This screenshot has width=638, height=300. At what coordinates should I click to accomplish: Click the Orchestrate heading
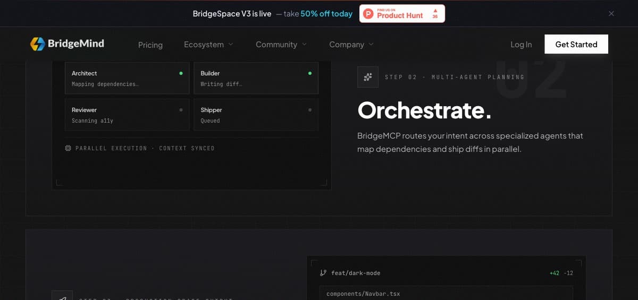(424, 110)
